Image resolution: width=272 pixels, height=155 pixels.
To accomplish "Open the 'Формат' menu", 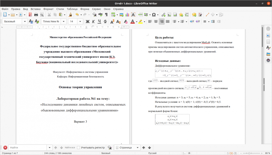I will click(48, 9).
